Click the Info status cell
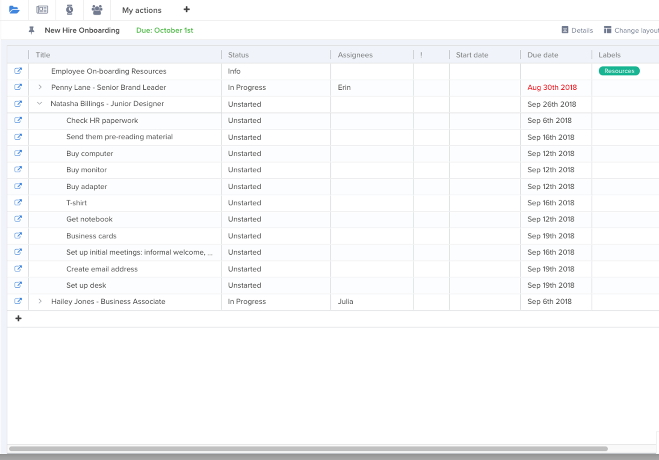659x460 pixels. coord(234,71)
